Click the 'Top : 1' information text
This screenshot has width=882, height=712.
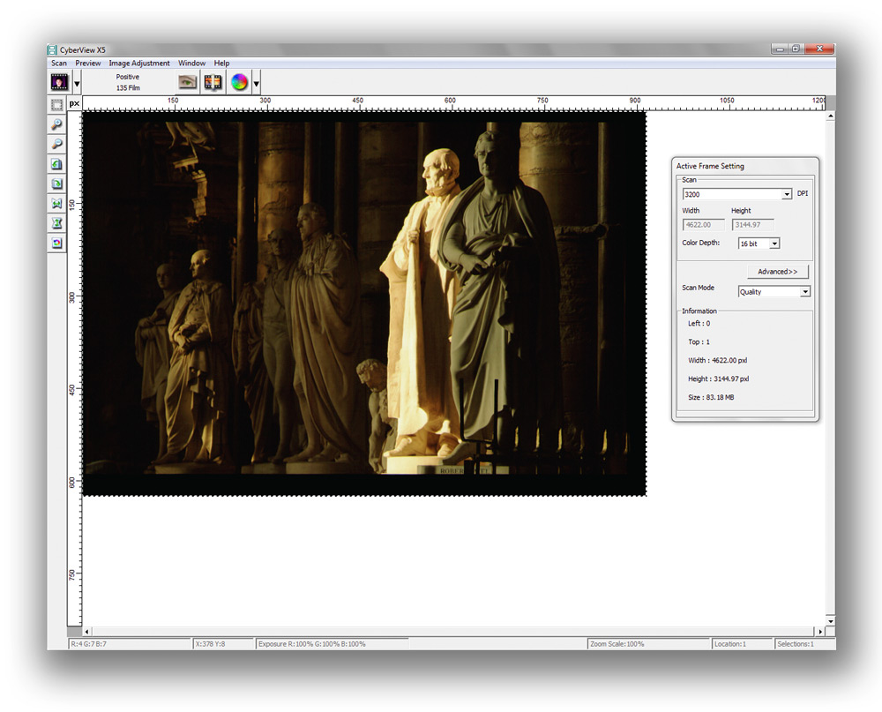[x=699, y=341]
